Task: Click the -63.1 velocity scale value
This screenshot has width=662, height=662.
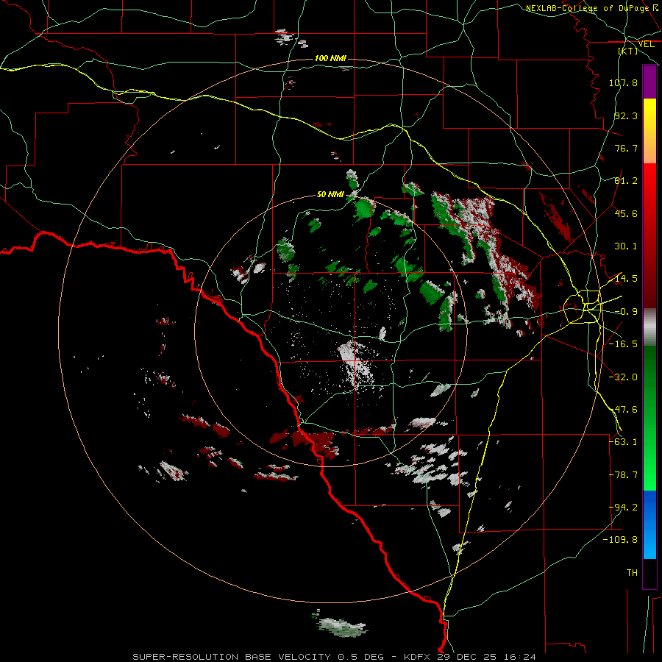Action: click(623, 442)
